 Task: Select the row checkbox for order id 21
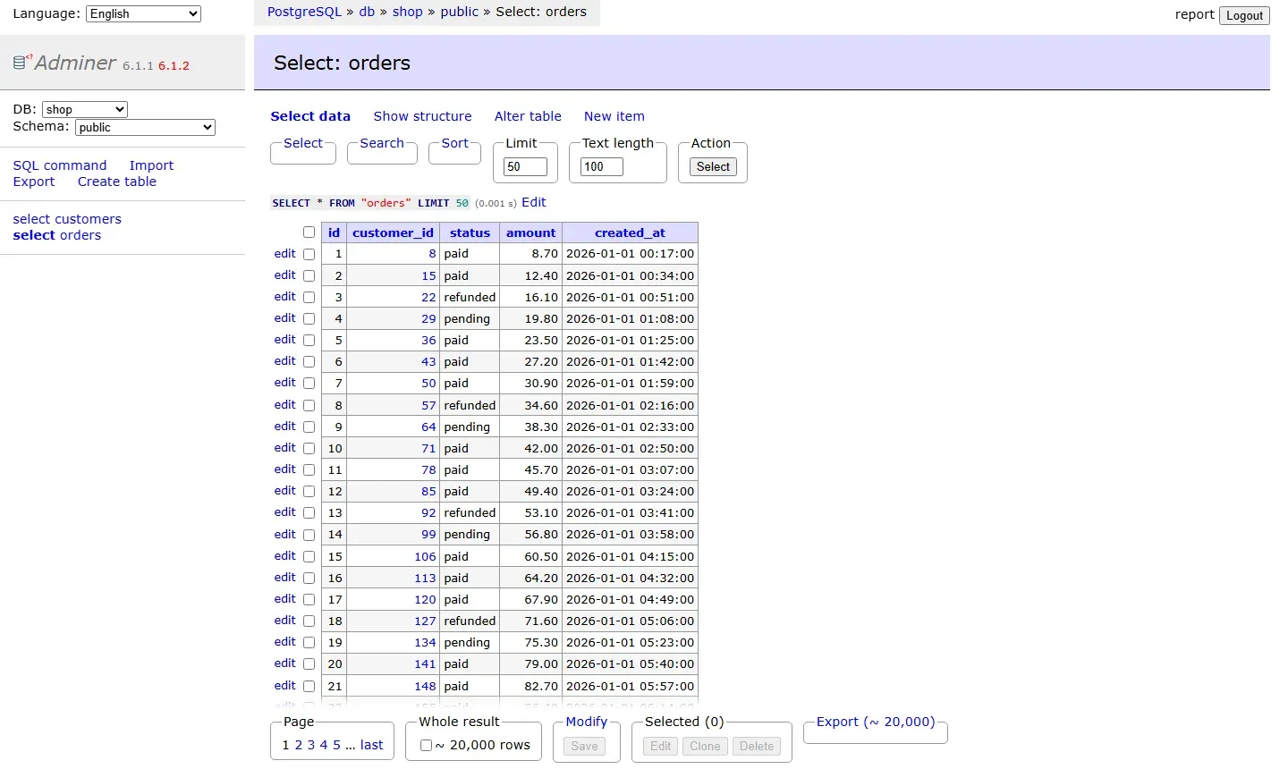(309, 686)
